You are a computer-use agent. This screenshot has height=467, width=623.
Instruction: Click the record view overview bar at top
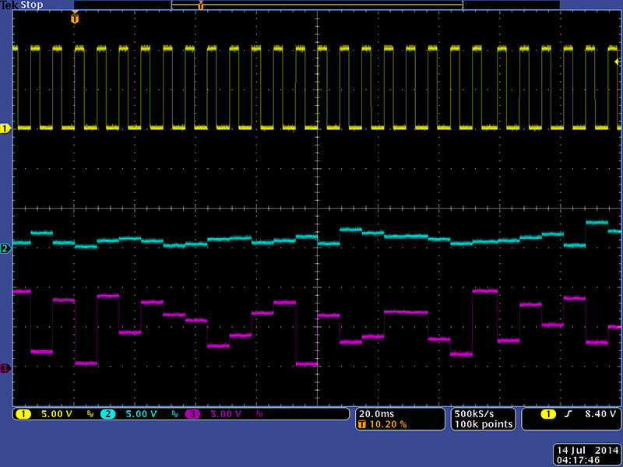click(x=316, y=5)
